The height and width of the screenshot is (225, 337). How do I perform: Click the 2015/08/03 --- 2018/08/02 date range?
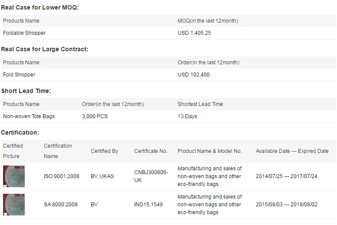[x=287, y=204]
